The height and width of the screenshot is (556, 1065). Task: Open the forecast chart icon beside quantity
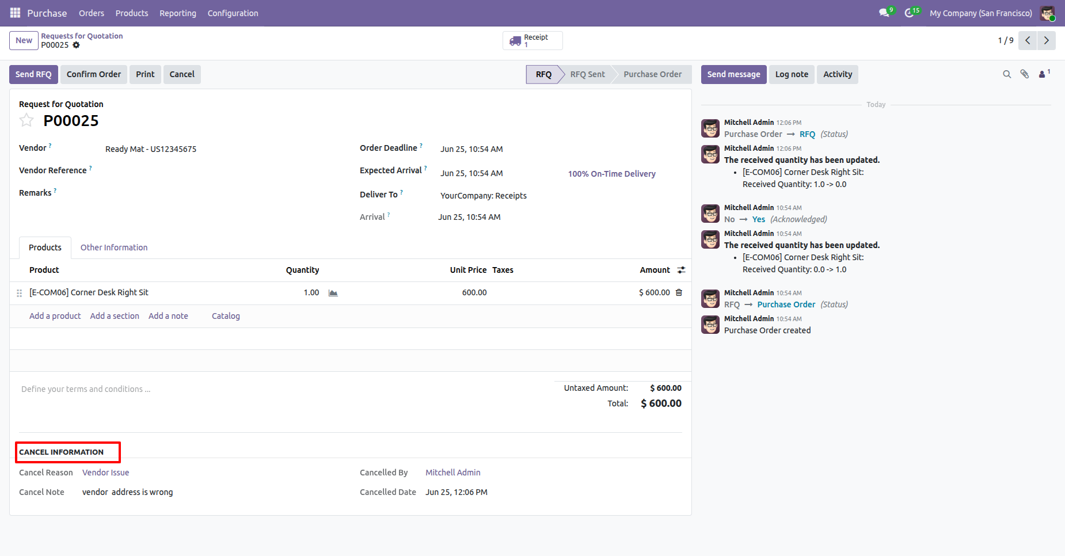pos(333,293)
